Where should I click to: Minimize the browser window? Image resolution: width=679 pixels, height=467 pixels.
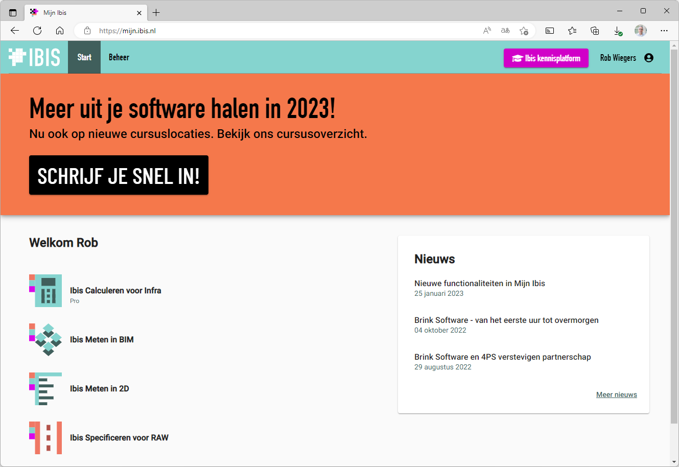pos(620,11)
